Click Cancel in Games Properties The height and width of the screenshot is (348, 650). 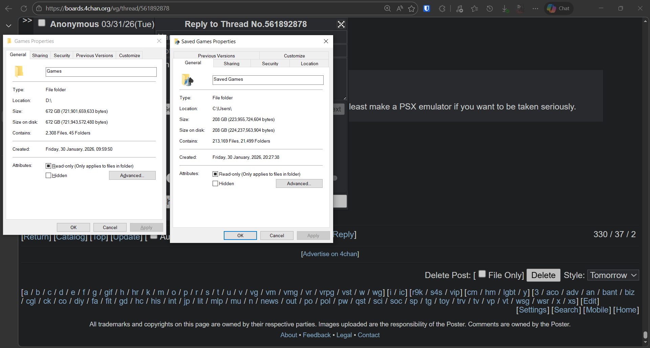click(110, 227)
